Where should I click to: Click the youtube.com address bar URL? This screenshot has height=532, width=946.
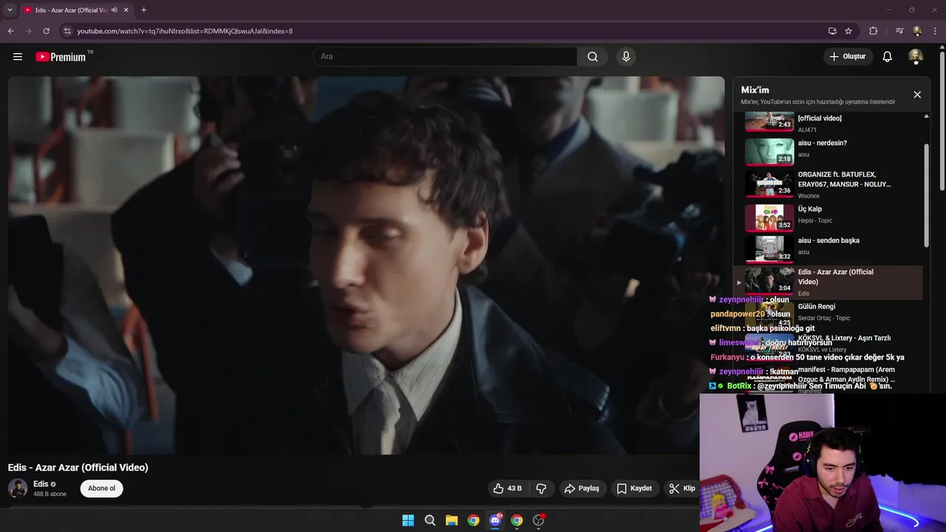coord(185,31)
